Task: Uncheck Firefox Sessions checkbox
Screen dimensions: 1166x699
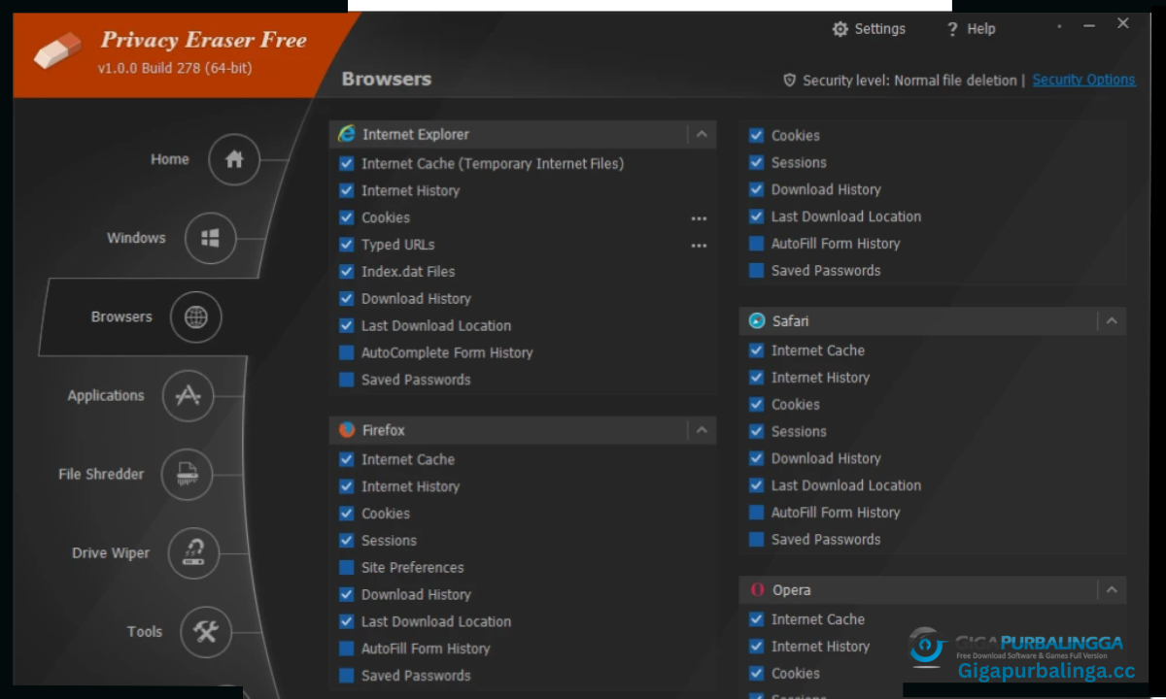Action: (347, 541)
